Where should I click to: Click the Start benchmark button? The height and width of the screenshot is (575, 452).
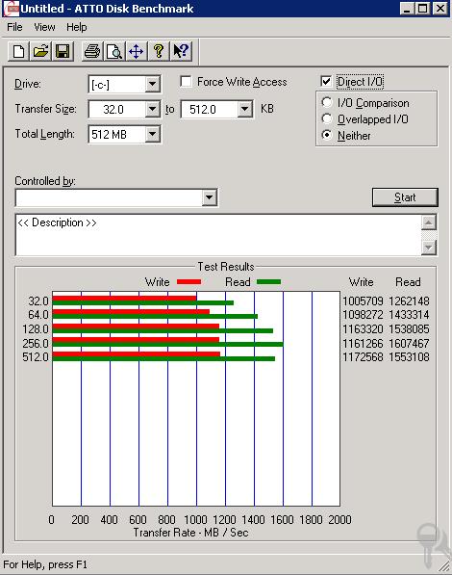click(405, 197)
